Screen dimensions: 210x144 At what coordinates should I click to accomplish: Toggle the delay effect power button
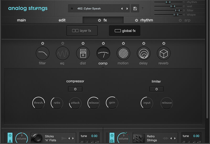pos(144,43)
